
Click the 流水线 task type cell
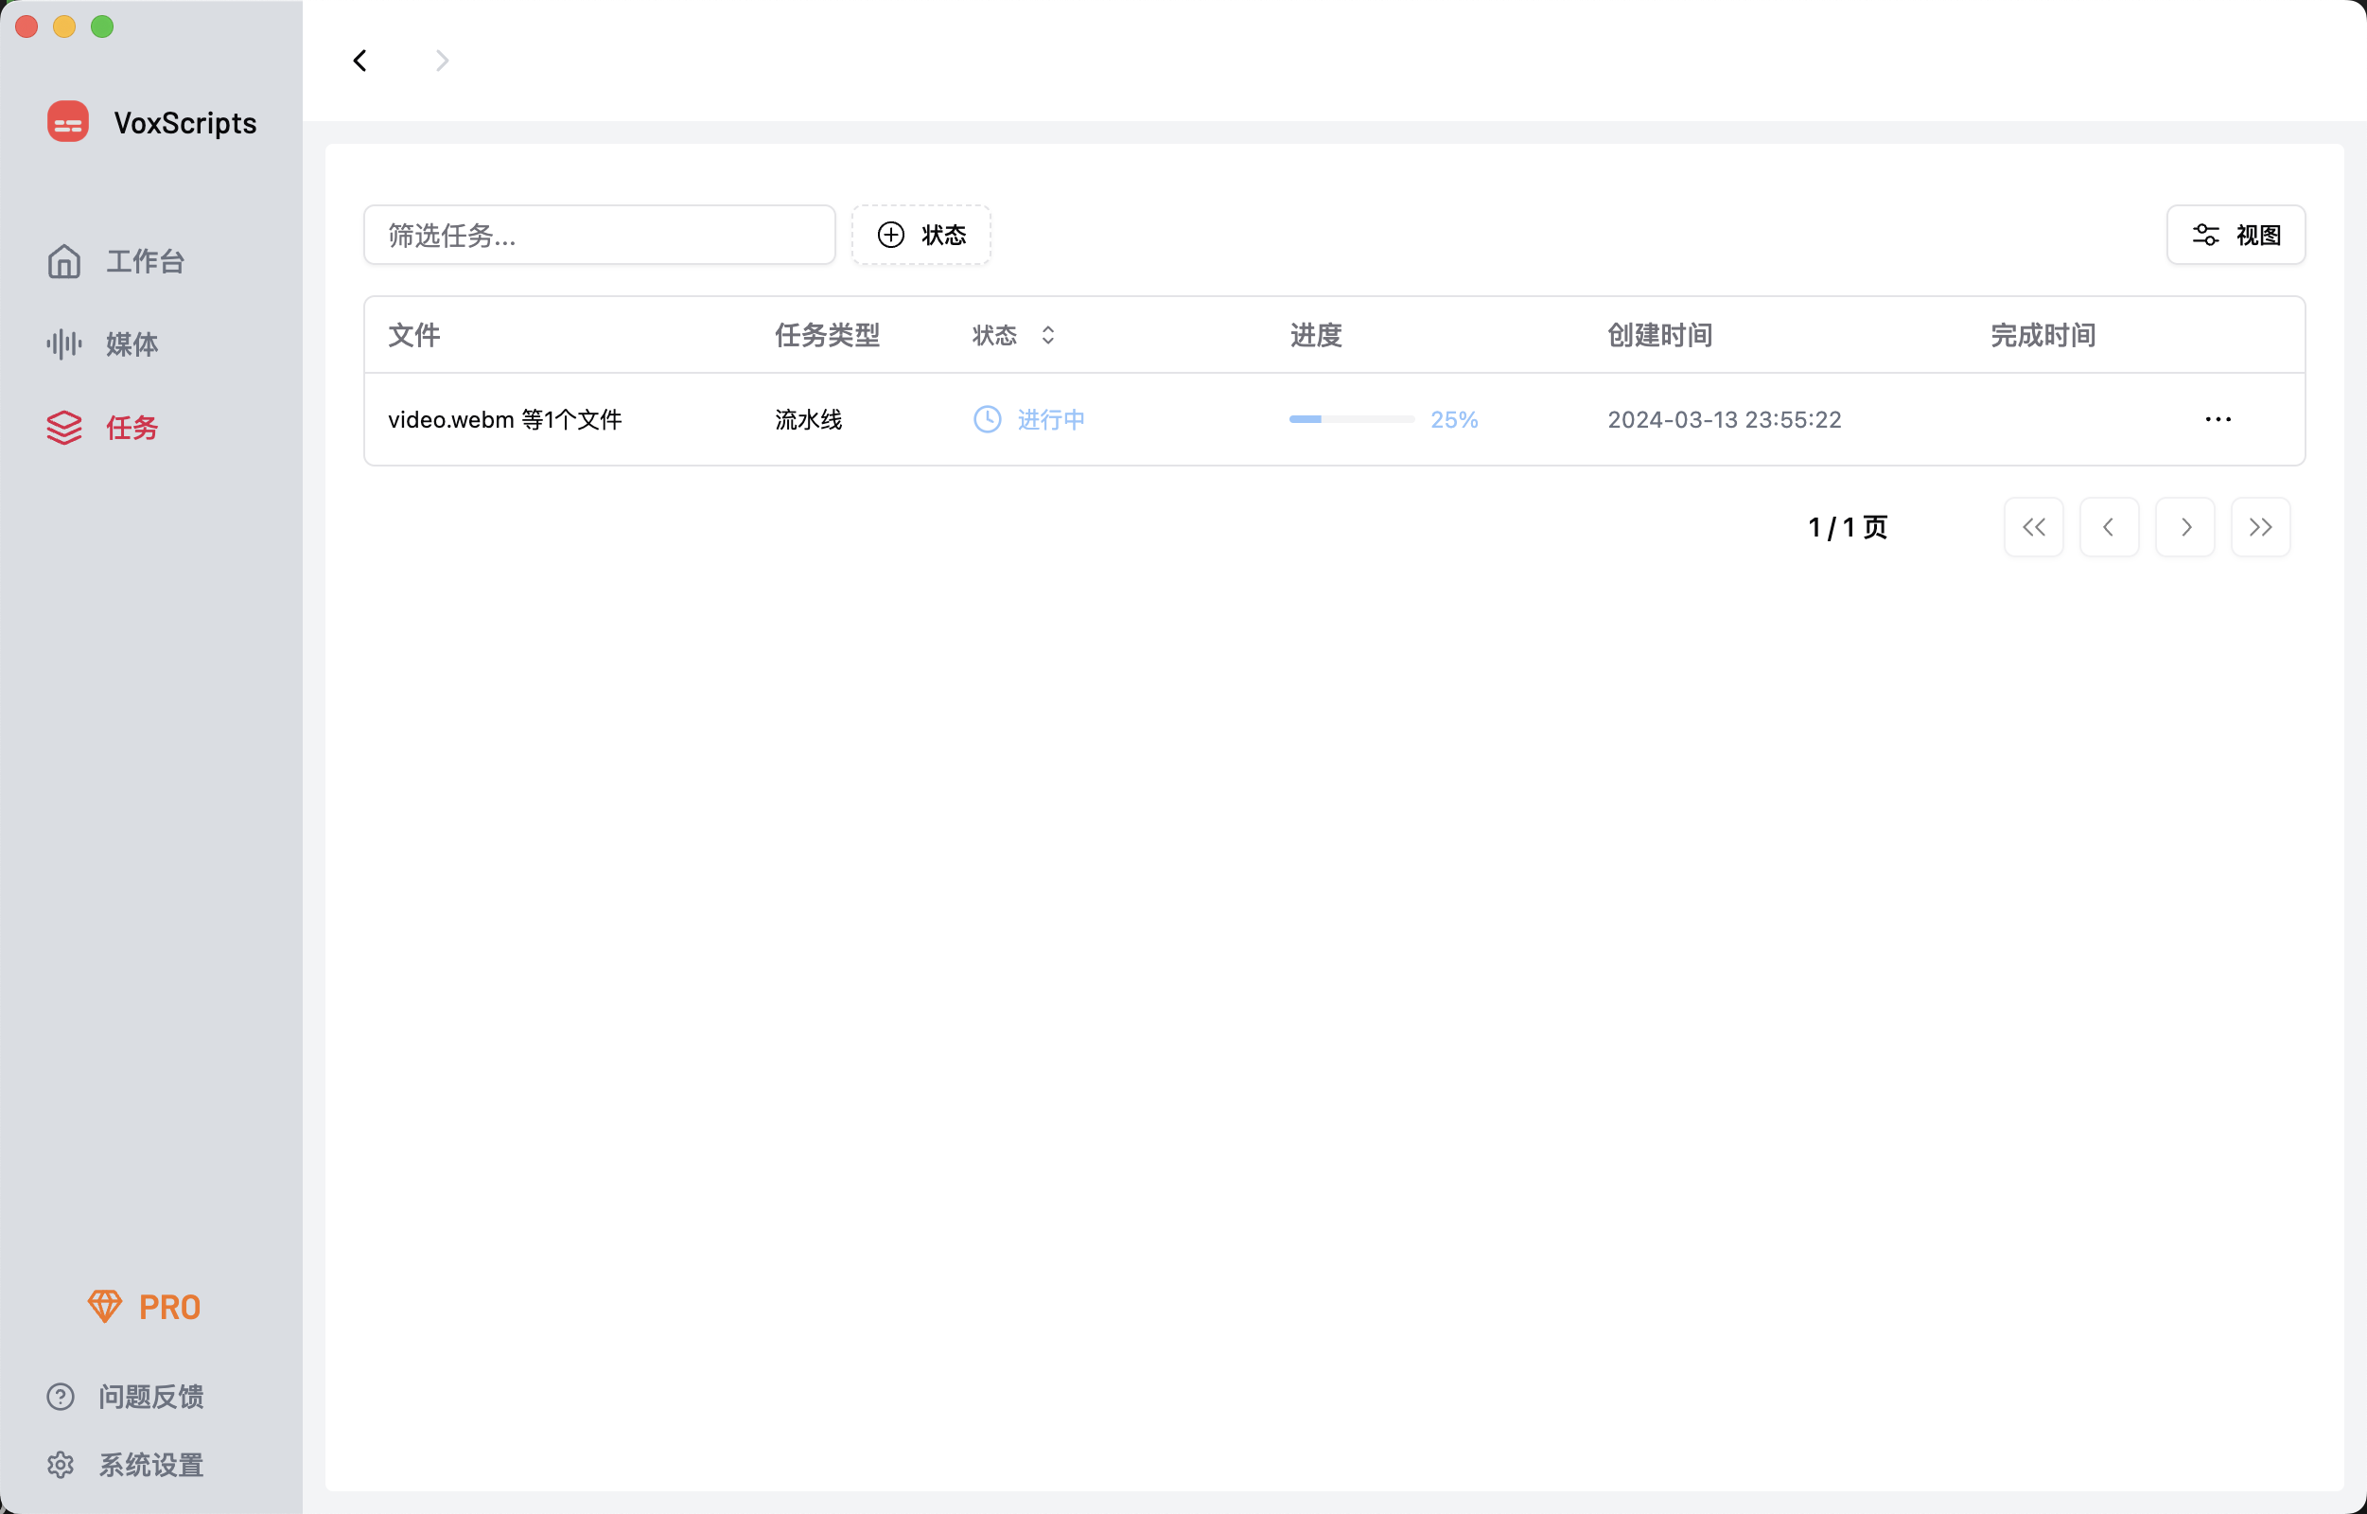(x=808, y=420)
